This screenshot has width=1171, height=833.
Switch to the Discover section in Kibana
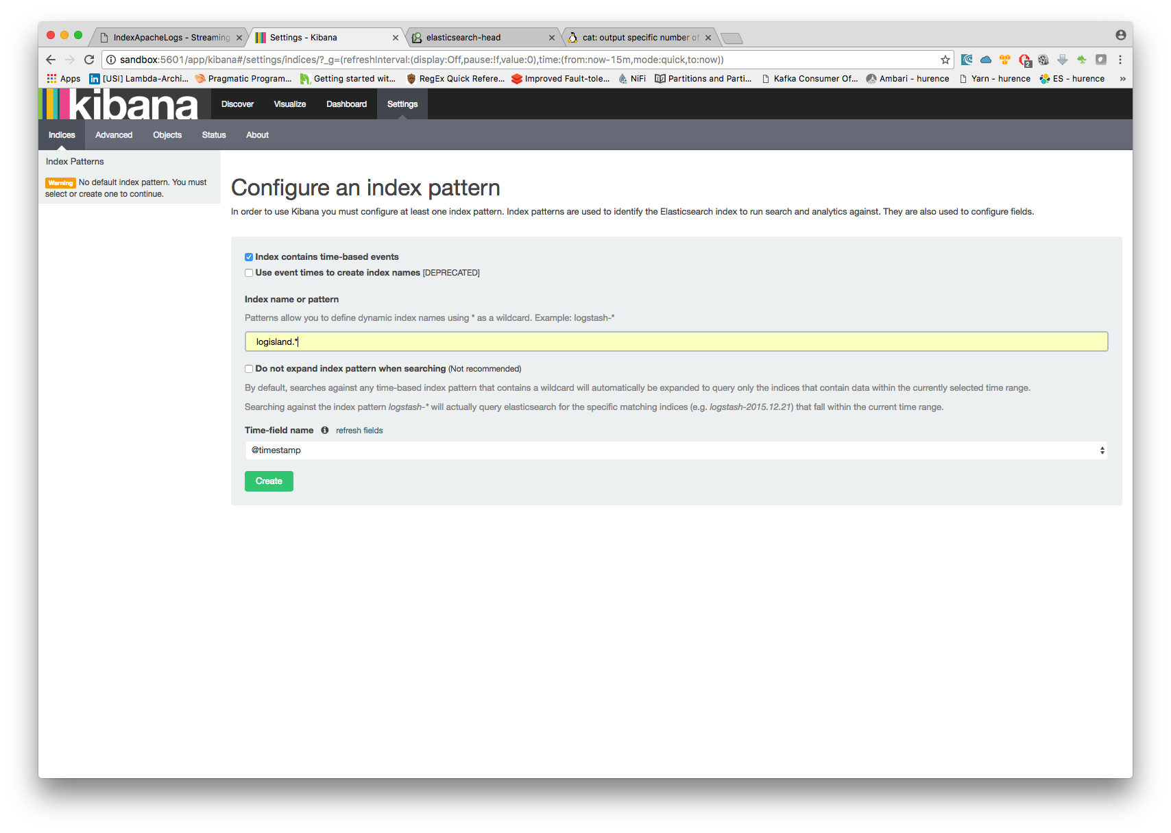tap(237, 104)
